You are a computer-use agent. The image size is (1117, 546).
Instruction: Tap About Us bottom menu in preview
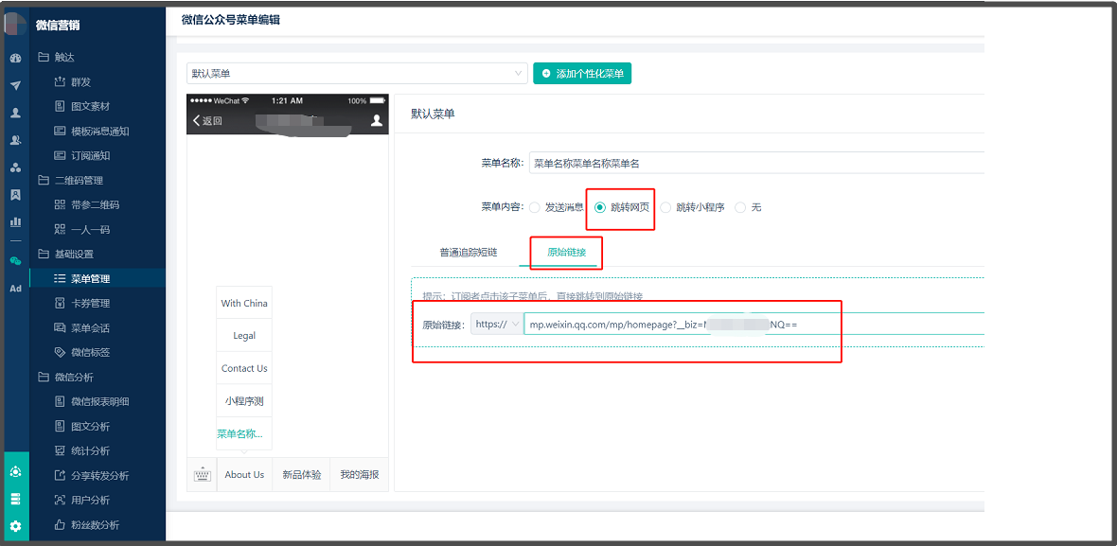[244, 475]
